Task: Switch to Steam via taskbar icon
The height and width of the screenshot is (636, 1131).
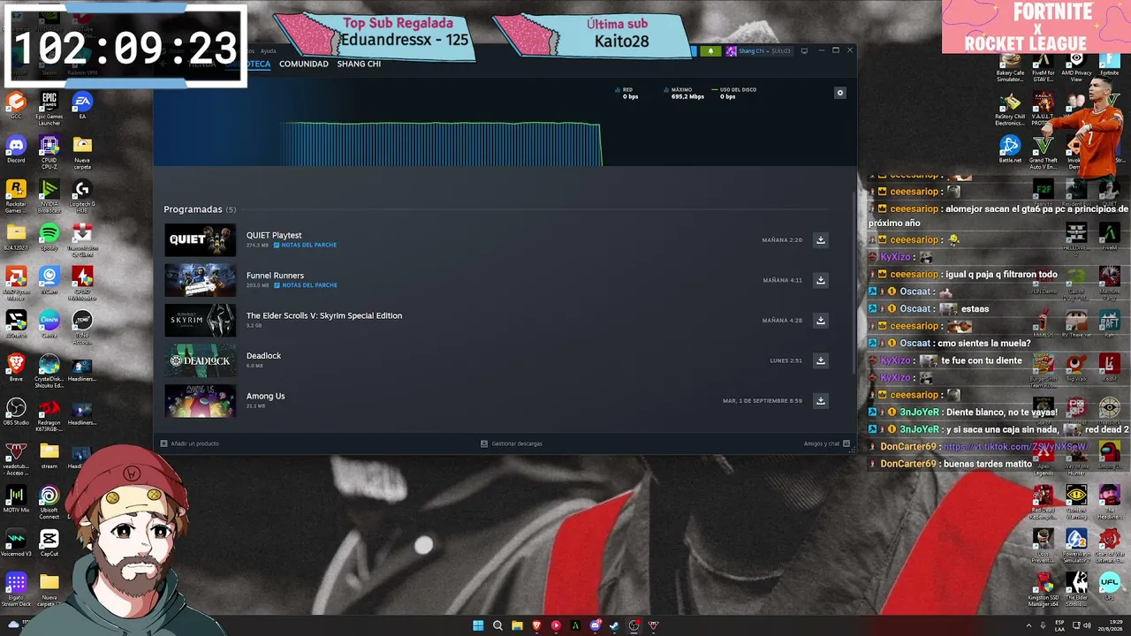Action: (614, 625)
